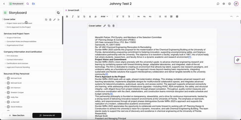Open the settings gear icon
The image size is (241, 120).
(x=224, y=4)
